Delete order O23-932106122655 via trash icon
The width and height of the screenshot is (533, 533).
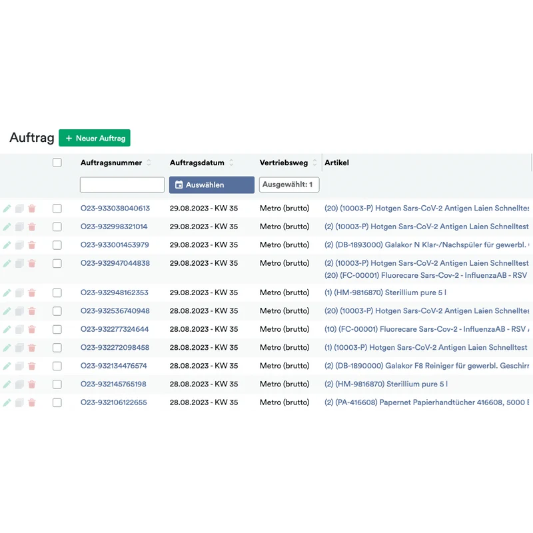tap(32, 403)
